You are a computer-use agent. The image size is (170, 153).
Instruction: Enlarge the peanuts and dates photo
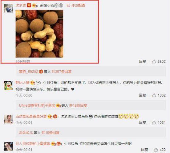[39, 34]
